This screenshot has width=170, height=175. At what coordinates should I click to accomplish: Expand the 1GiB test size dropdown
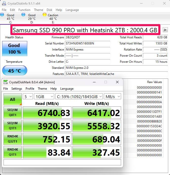click(44, 97)
